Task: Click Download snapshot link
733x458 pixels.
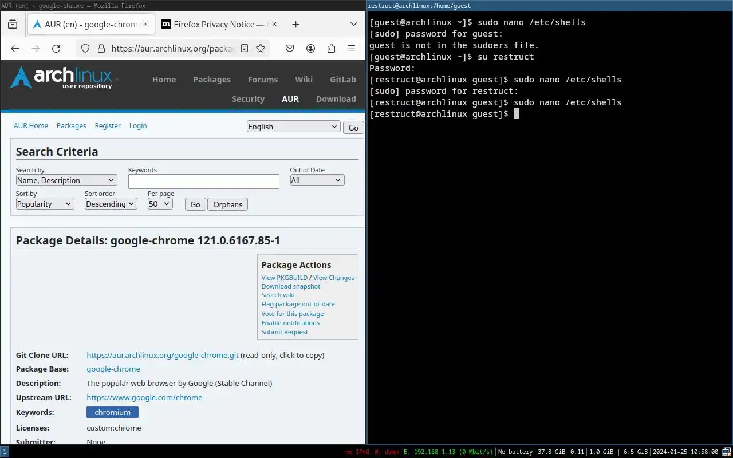Action: (x=291, y=286)
